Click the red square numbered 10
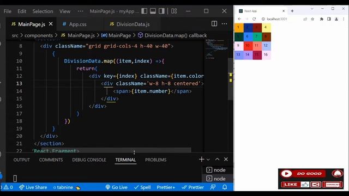 coord(248,46)
